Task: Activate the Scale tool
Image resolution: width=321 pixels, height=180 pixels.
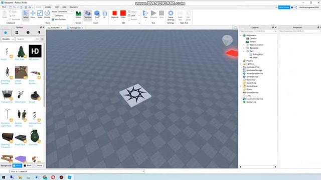Action: point(40,14)
